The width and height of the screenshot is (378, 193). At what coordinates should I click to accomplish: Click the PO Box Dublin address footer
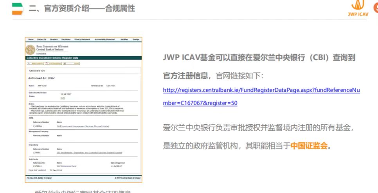39,178
